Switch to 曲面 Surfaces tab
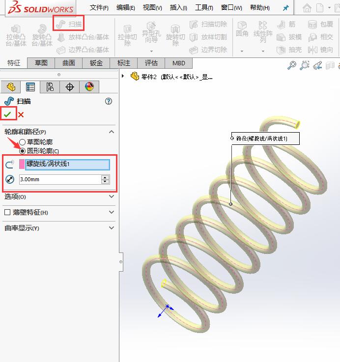 [x=69, y=63]
